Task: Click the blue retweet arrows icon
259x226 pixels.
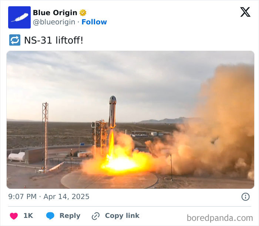Action: (x=15, y=40)
